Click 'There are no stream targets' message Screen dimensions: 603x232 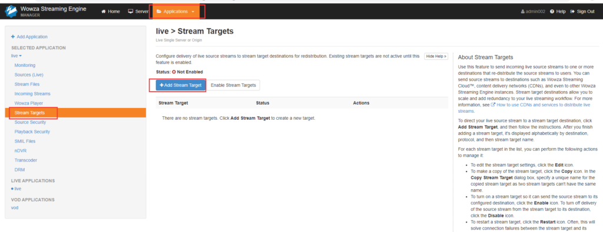[238, 118]
